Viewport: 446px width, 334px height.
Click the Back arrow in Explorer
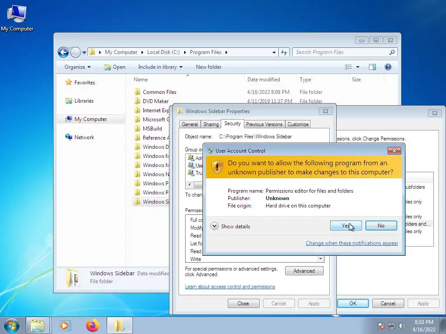pyautogui.click(x=63, y=52)
